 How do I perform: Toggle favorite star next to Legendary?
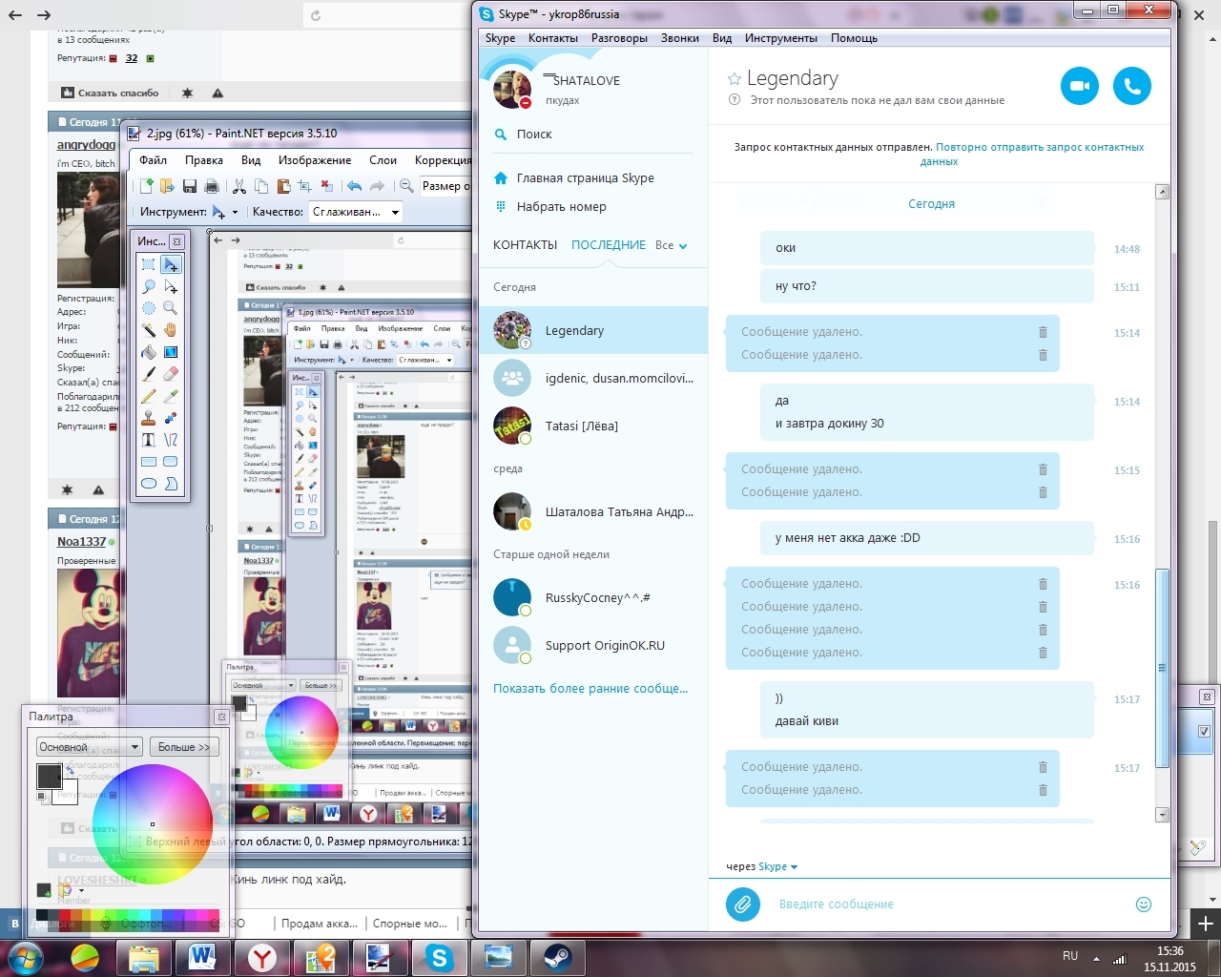click(x=735, y=79)
